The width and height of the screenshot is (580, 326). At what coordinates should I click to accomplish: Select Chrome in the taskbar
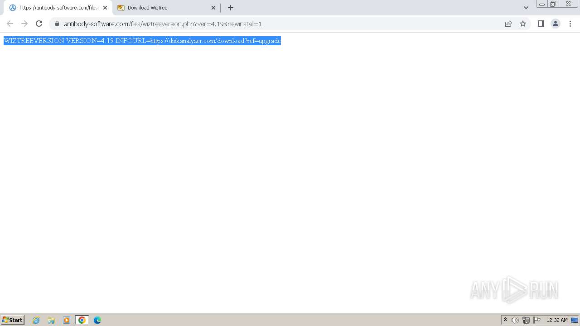(x=82, y=320)
